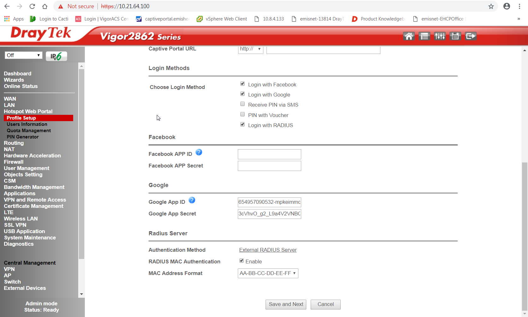Click the Save and Next button
This screenshot has width=528, height=317.
(x=286, y=304)
